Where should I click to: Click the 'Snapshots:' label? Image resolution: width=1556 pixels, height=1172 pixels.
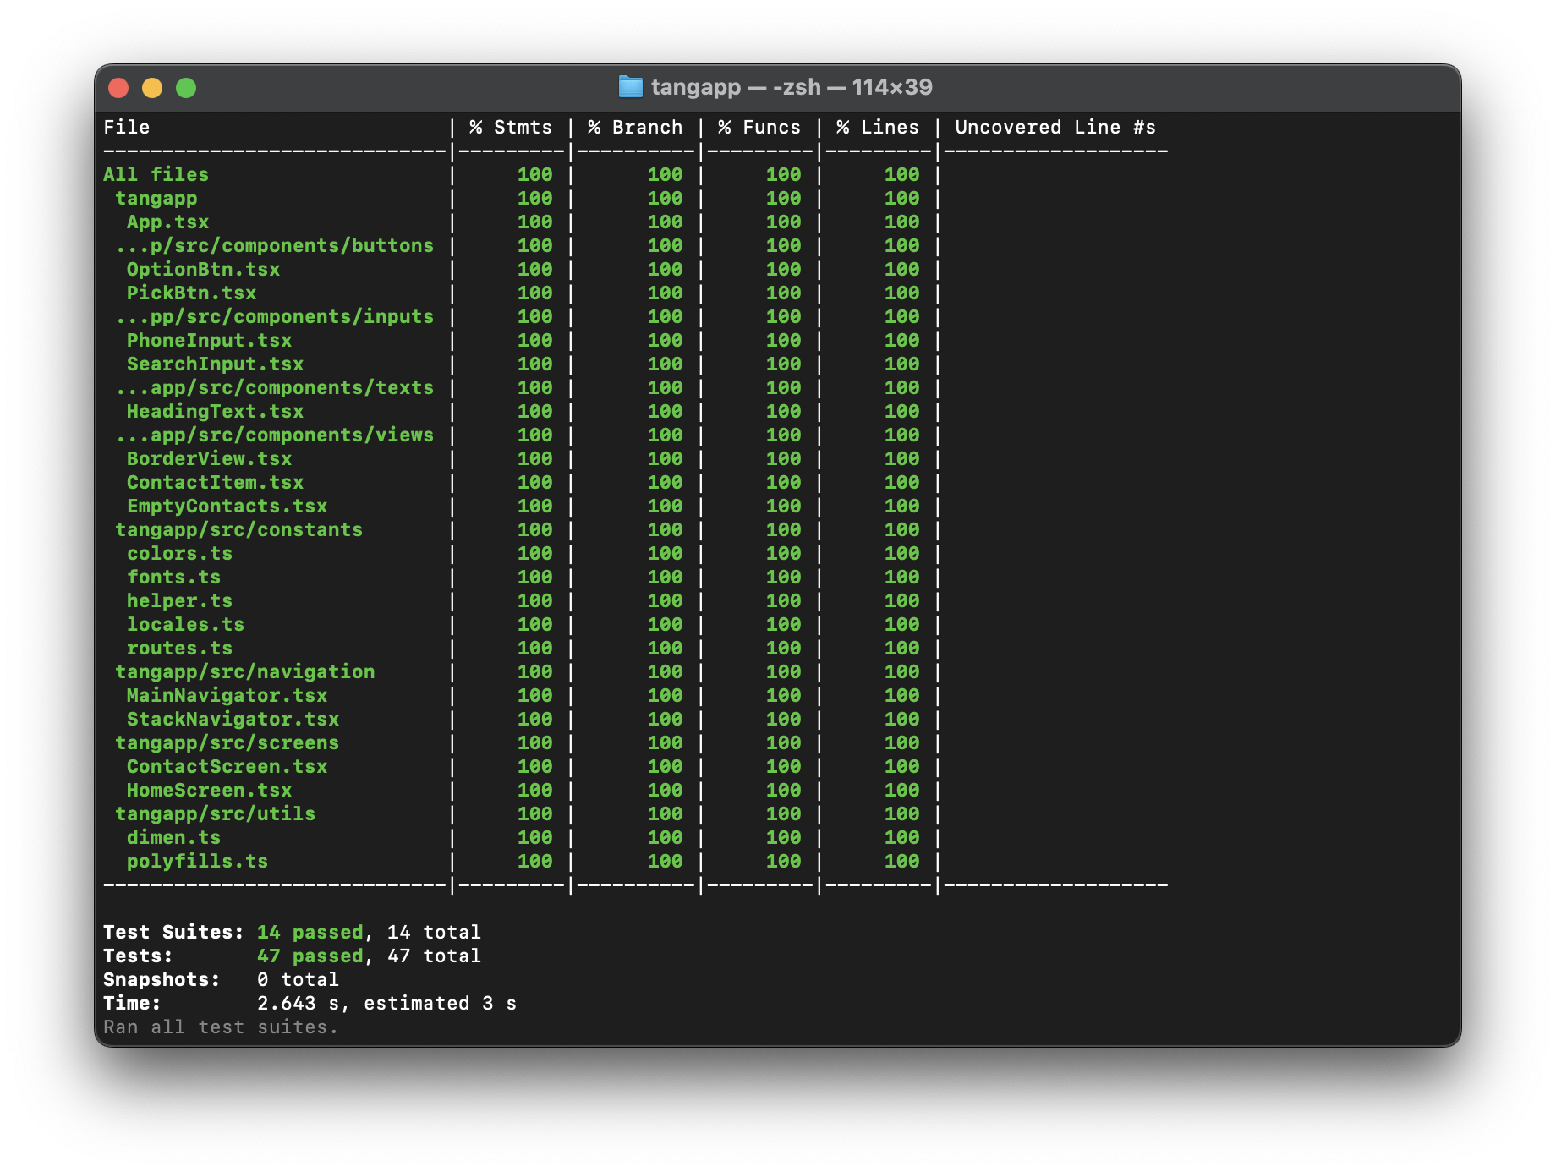162,980
